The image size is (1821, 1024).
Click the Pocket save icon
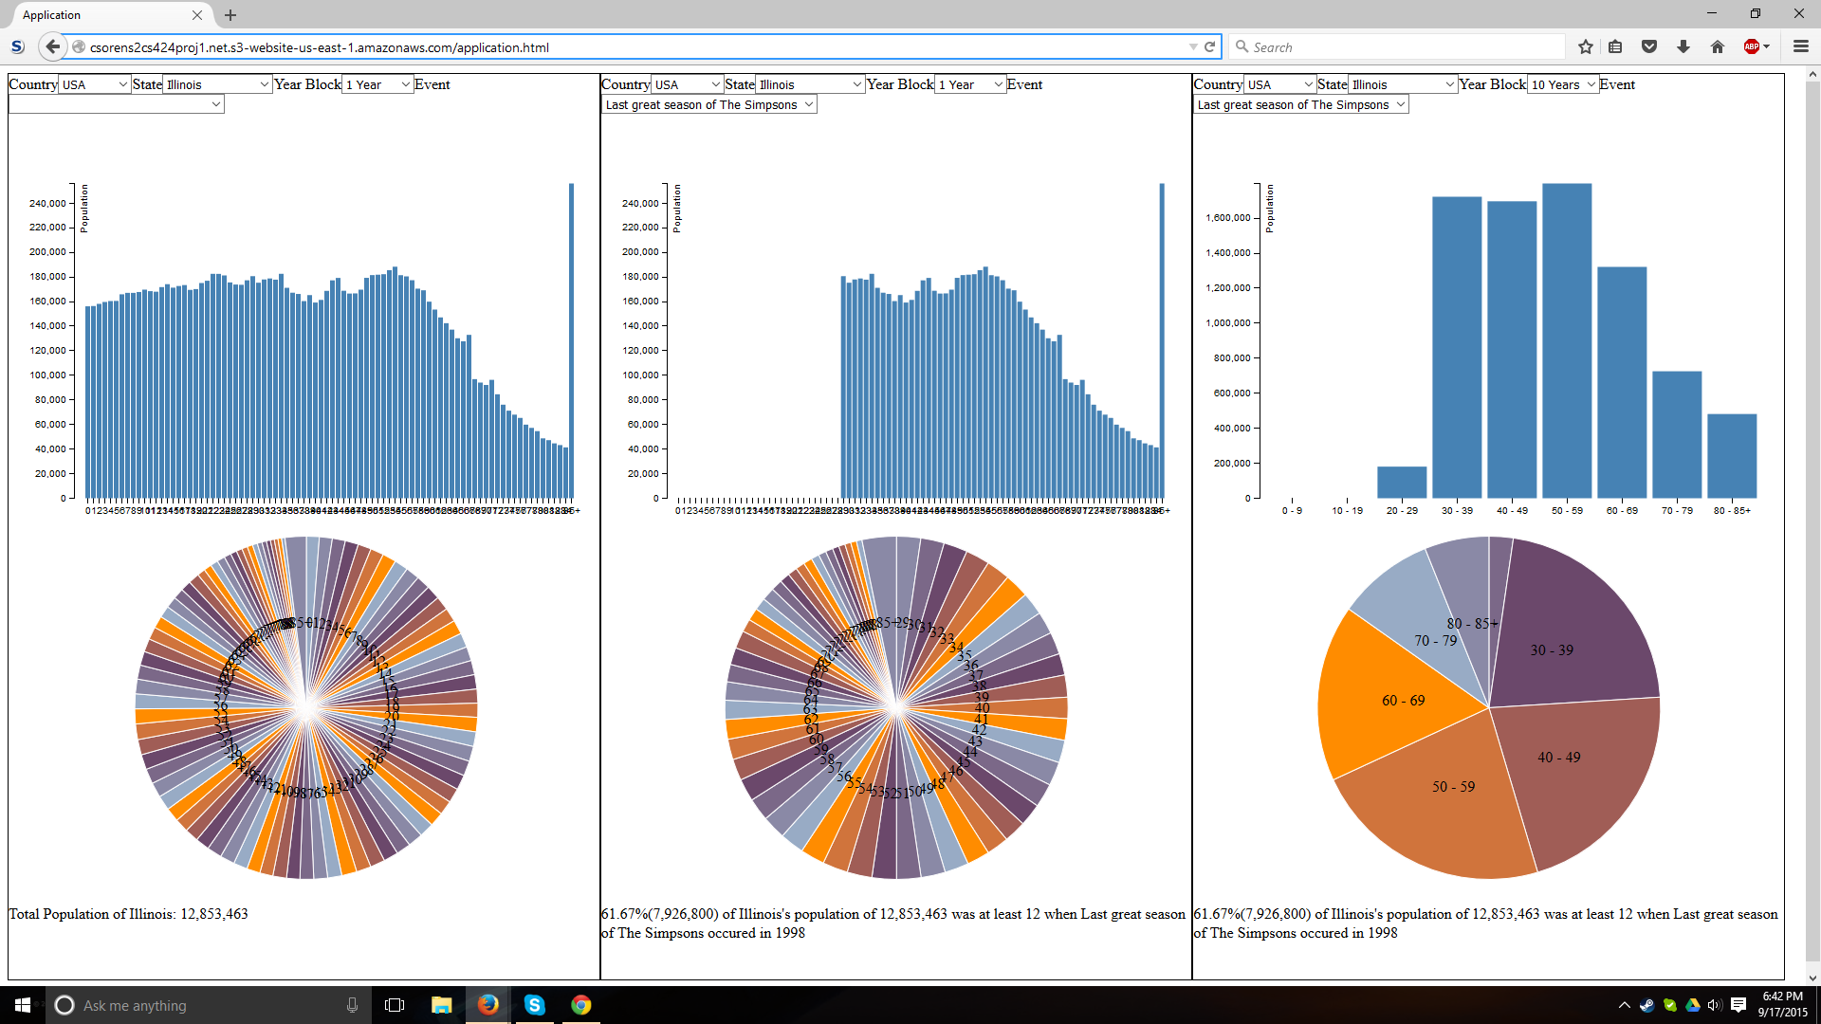(1649, 46)
